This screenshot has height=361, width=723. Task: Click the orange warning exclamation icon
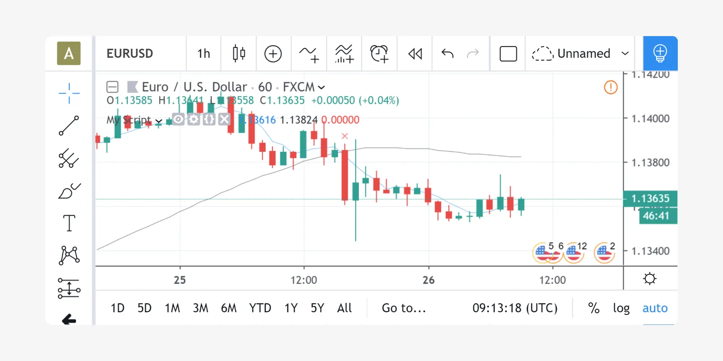(610, 87)
